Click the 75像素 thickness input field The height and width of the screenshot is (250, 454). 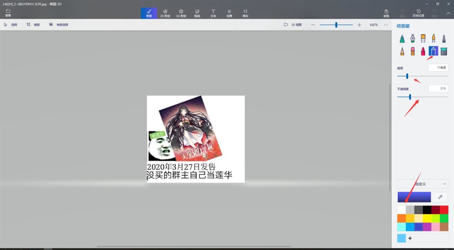[438, 67]
